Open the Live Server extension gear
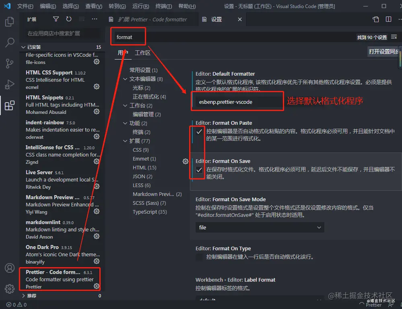Image resolution: width=402 pixels, height=309 pixels. coord(97,186)
